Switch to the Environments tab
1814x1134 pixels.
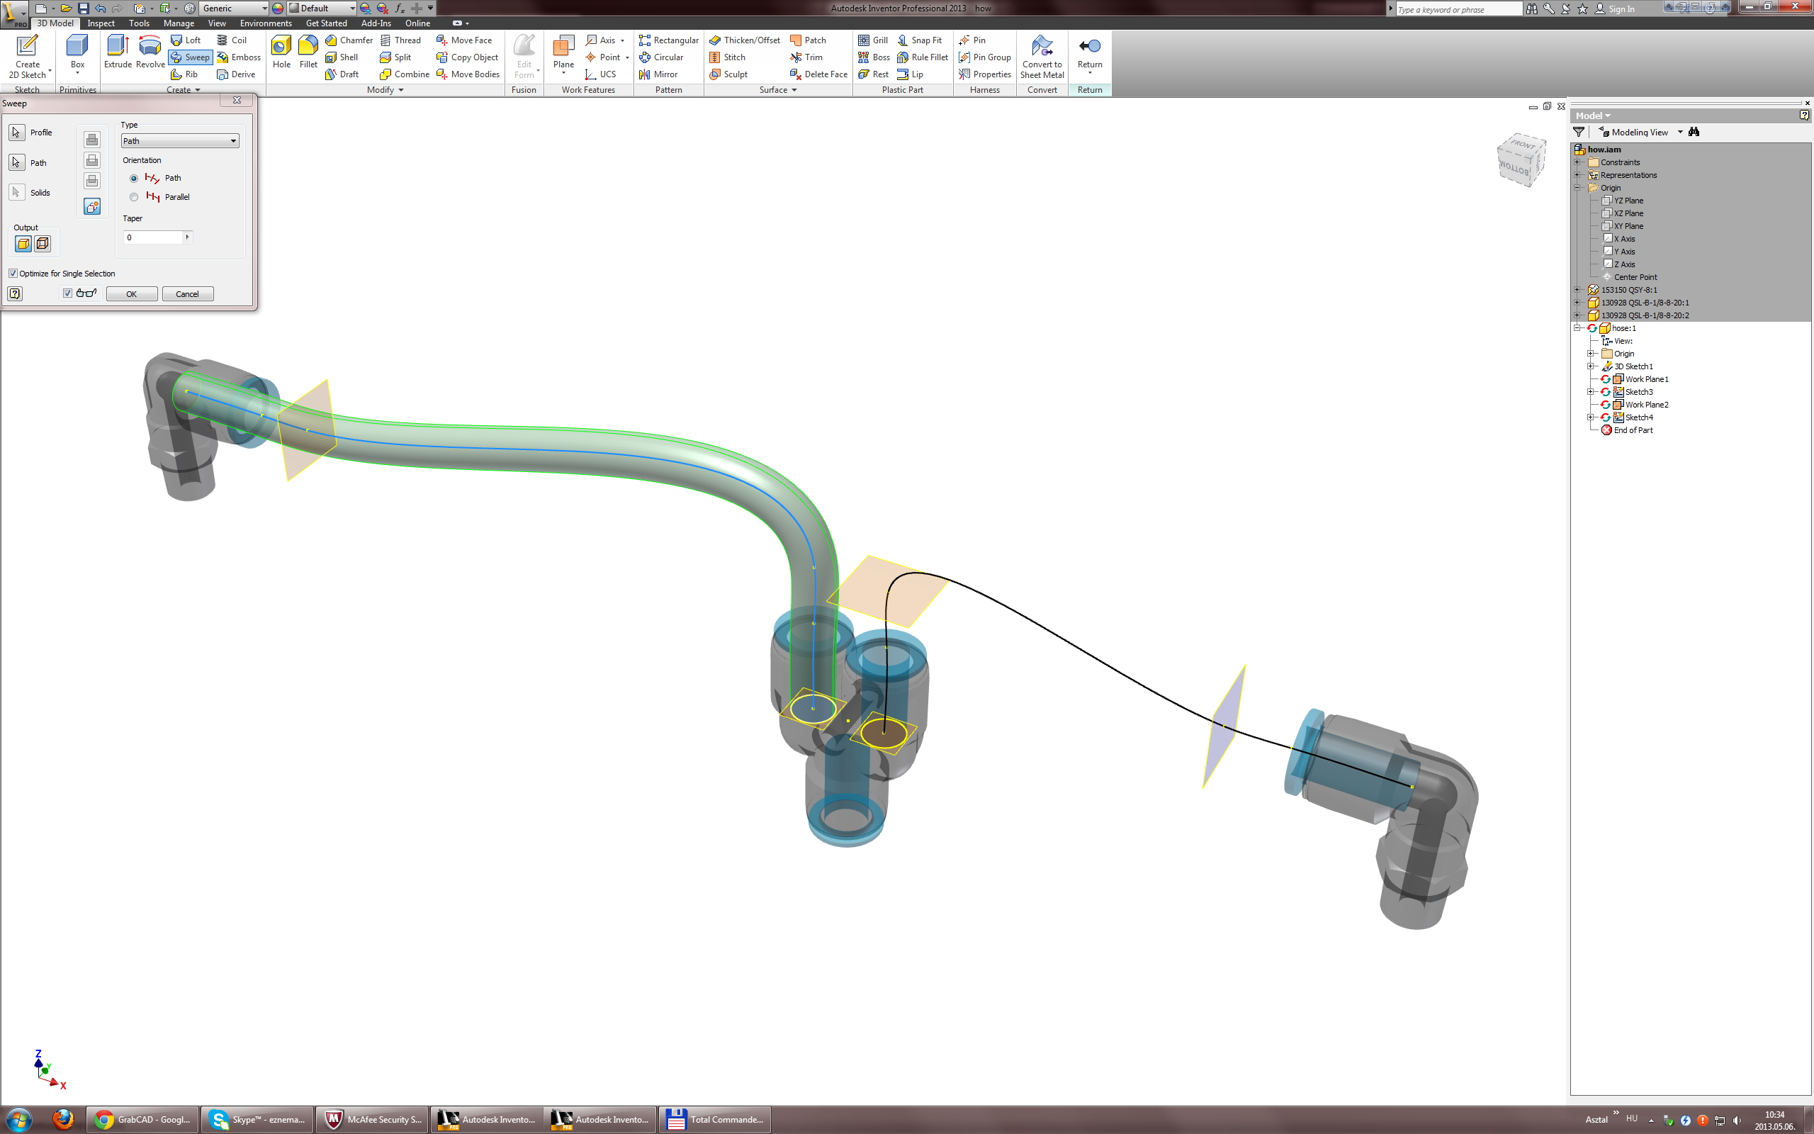[265, 23]
